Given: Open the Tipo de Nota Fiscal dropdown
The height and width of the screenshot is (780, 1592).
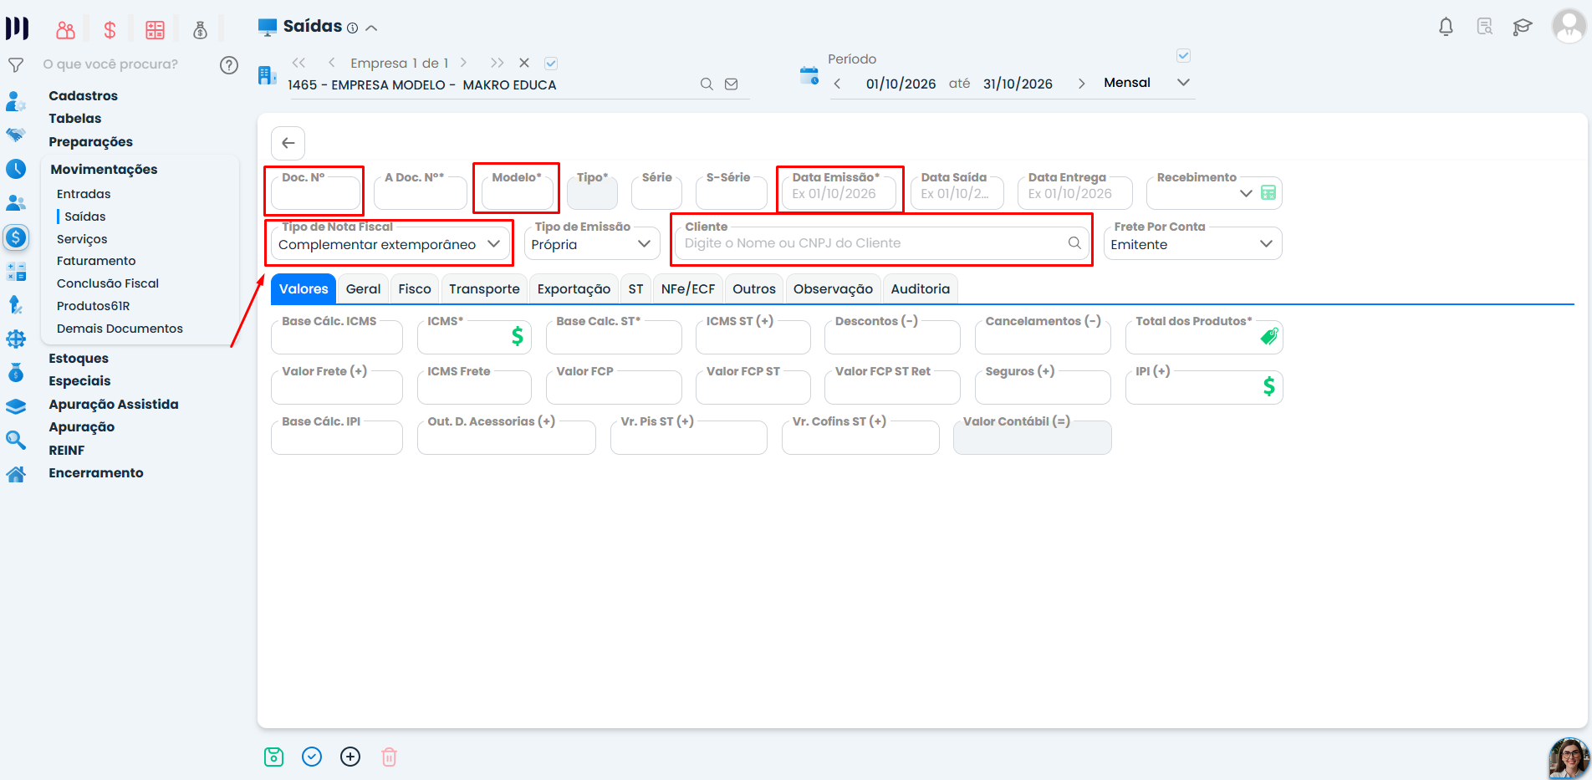Looking at the screenshot, I should click(x=391, y=244).
